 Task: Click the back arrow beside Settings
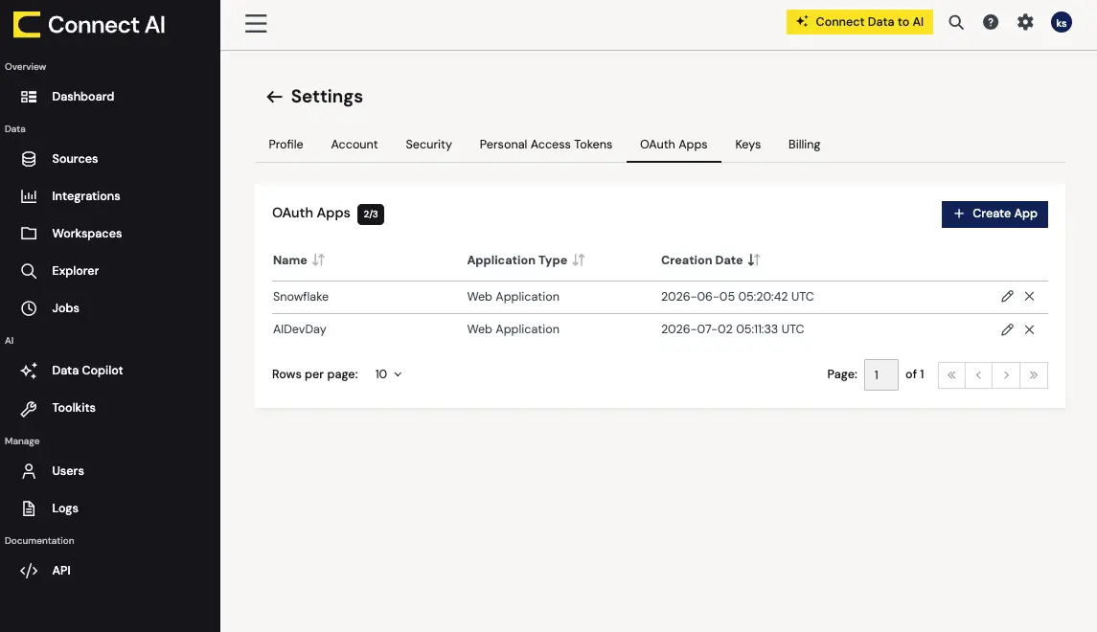click(x=274, y=97)
